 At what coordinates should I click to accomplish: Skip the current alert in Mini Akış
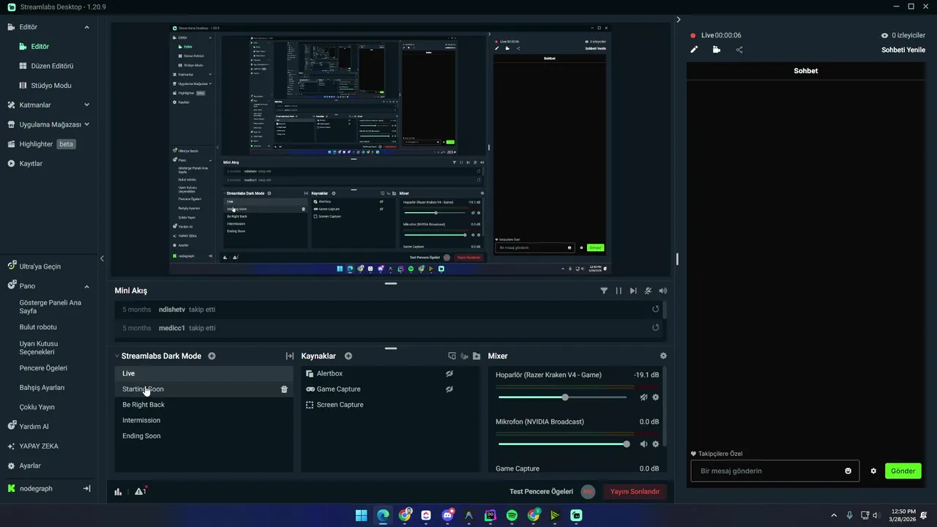[633, 291]
